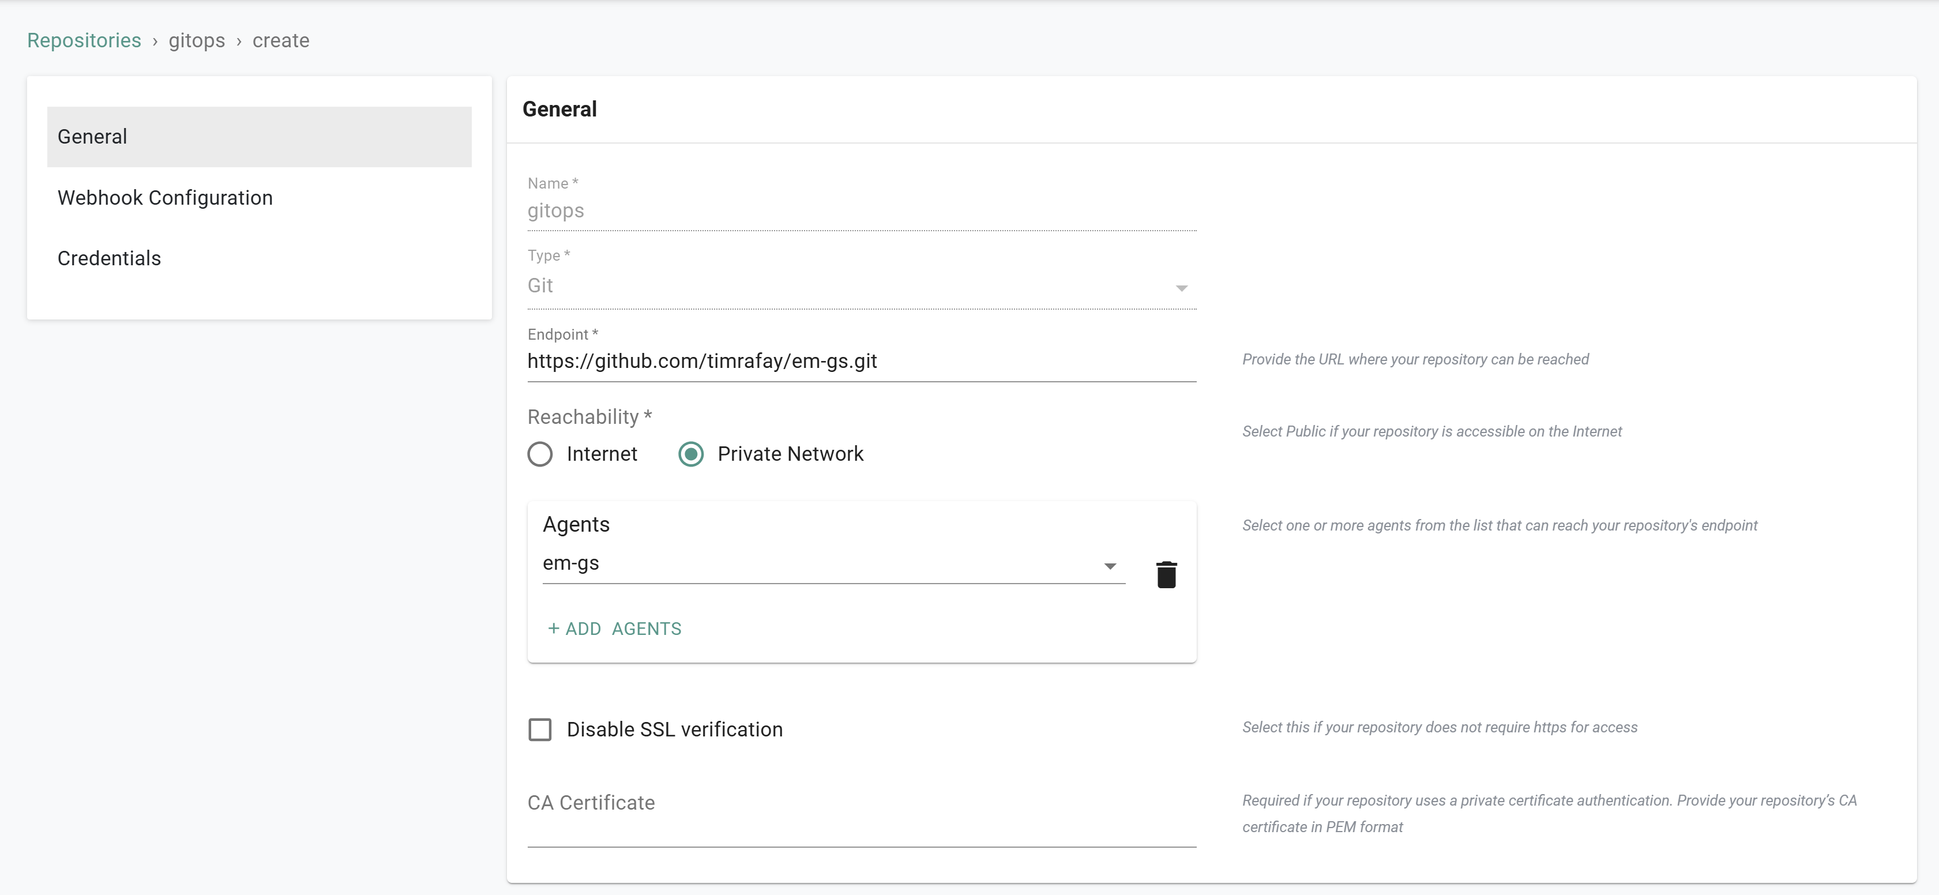The image size is (1939, 895).
Task: Click the Name field showing gitops
Action: coord(862,212)
